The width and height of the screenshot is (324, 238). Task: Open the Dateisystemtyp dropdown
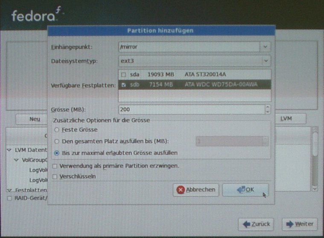tap(266, 61)
